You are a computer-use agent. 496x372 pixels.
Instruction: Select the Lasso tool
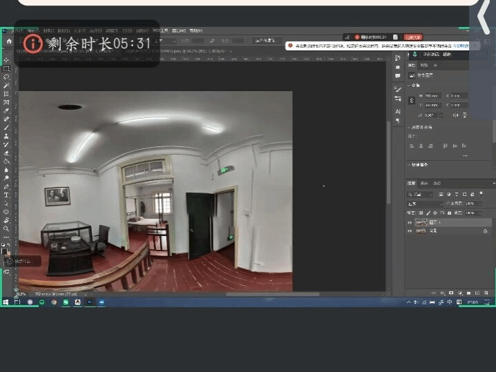point(6,77)
